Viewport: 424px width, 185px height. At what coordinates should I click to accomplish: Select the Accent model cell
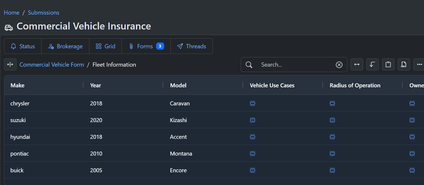click(203, 137)
